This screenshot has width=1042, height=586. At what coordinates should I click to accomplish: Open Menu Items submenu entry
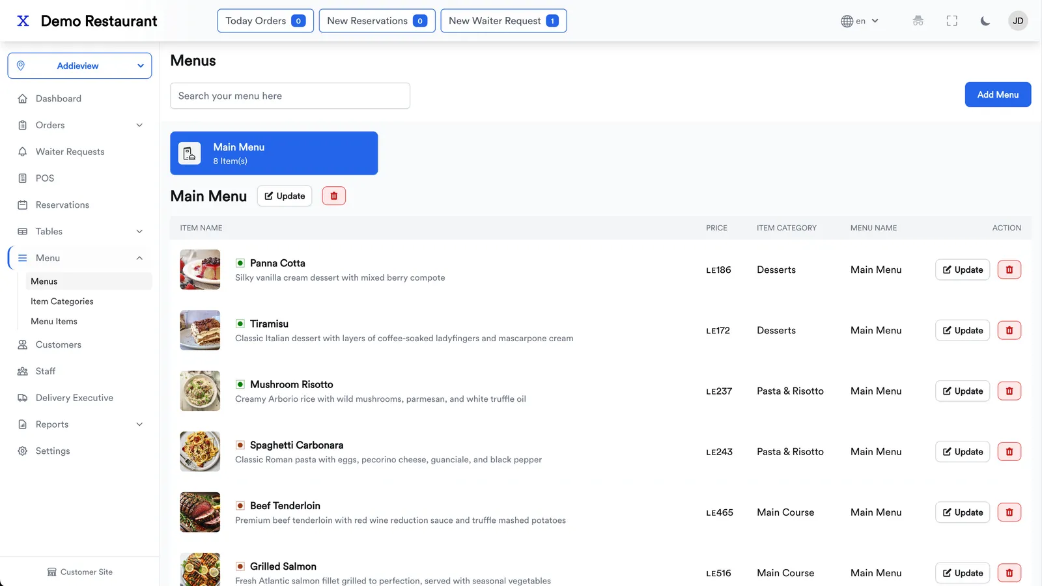pos(54,322)
